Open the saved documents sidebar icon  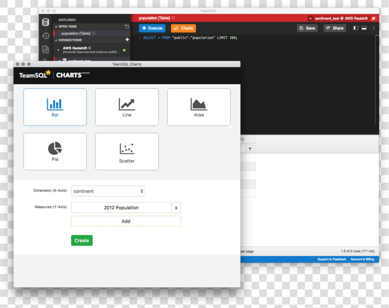[45, 49]
